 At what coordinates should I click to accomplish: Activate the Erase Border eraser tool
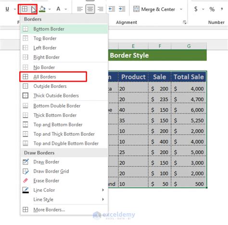point(64,181)
